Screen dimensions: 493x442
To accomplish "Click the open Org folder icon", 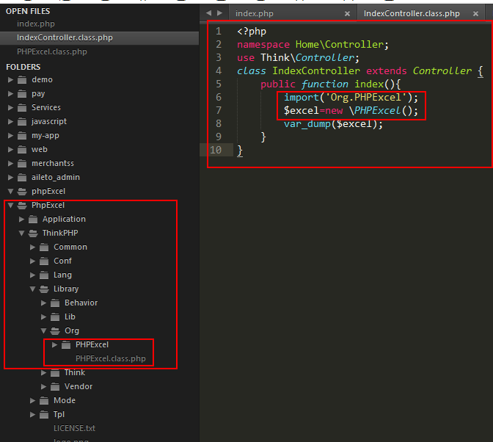I will pos(55,330).
